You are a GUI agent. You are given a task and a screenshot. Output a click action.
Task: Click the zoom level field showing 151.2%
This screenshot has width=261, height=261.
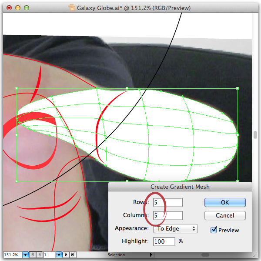tap(13, 254)
